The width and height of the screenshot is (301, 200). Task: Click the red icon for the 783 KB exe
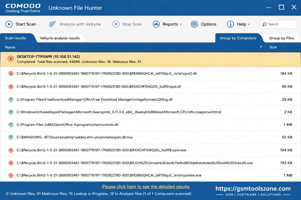(11, 163)
